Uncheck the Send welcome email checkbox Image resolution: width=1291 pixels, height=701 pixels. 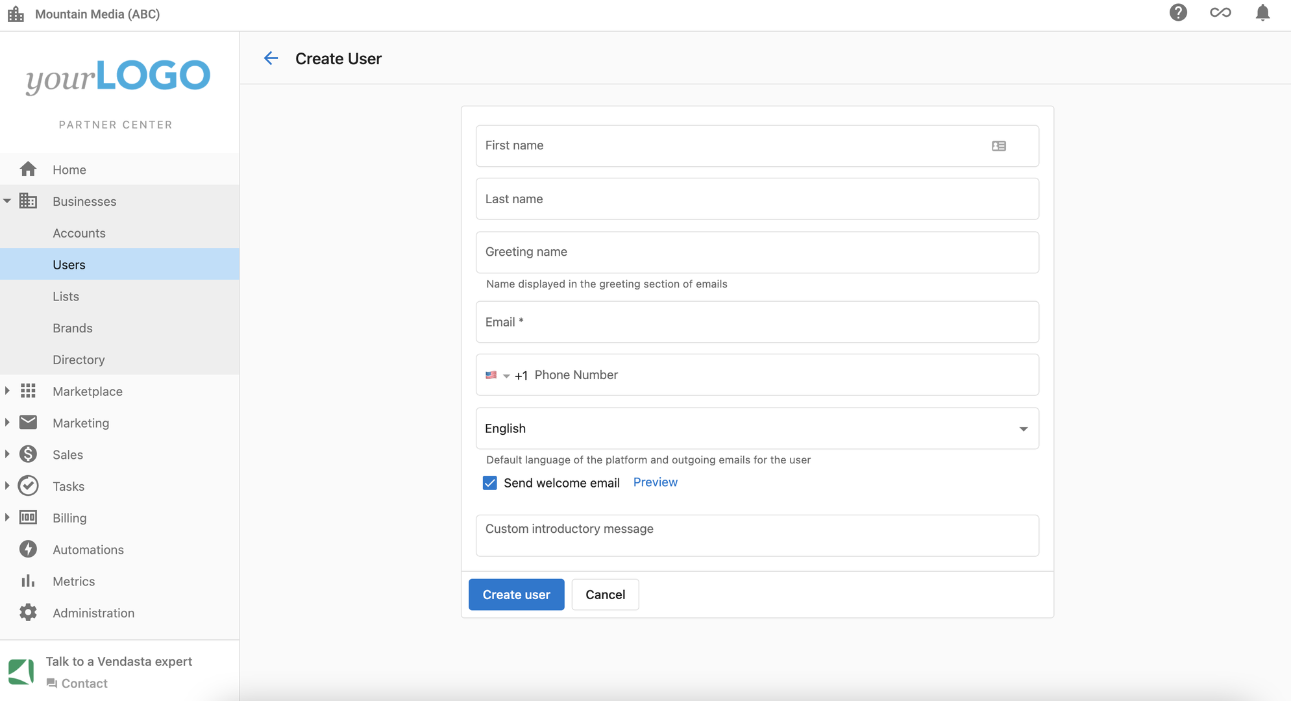[x=490, y=483]
